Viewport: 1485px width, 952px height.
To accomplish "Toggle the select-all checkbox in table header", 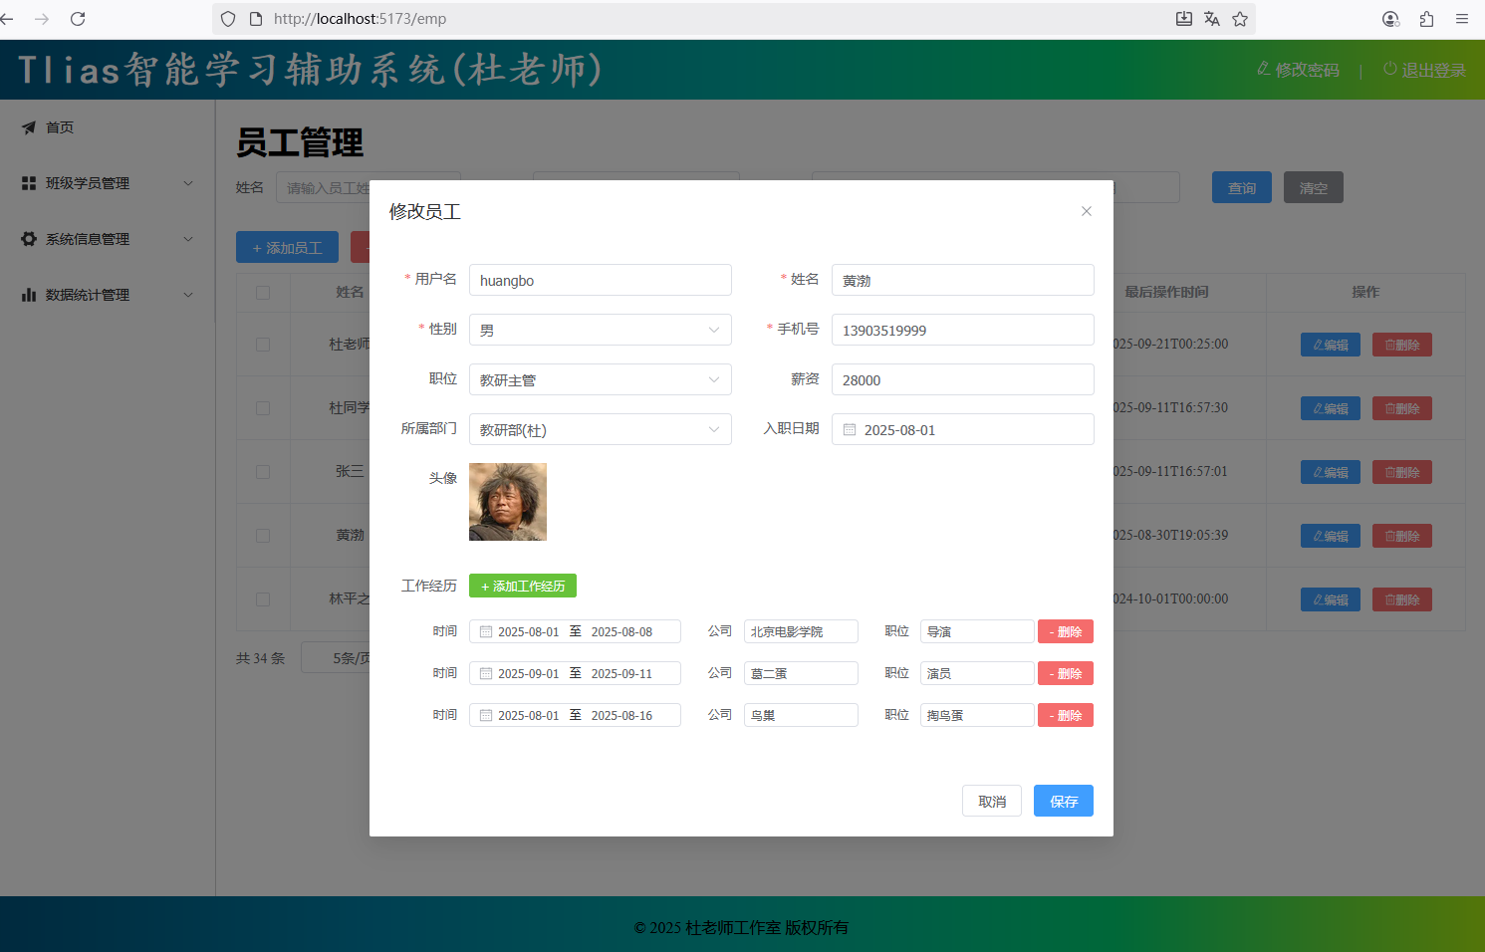I will (x=263, y=293).
